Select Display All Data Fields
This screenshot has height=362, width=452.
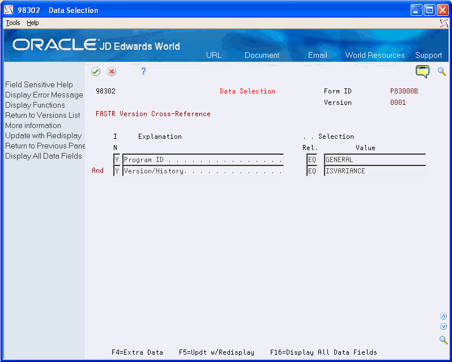(x=44, y=156)
